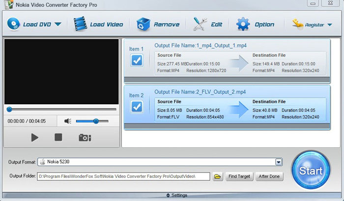Take a snapshot with camera icon
Screen dimensions: 344x201
[x=85, y=138]
